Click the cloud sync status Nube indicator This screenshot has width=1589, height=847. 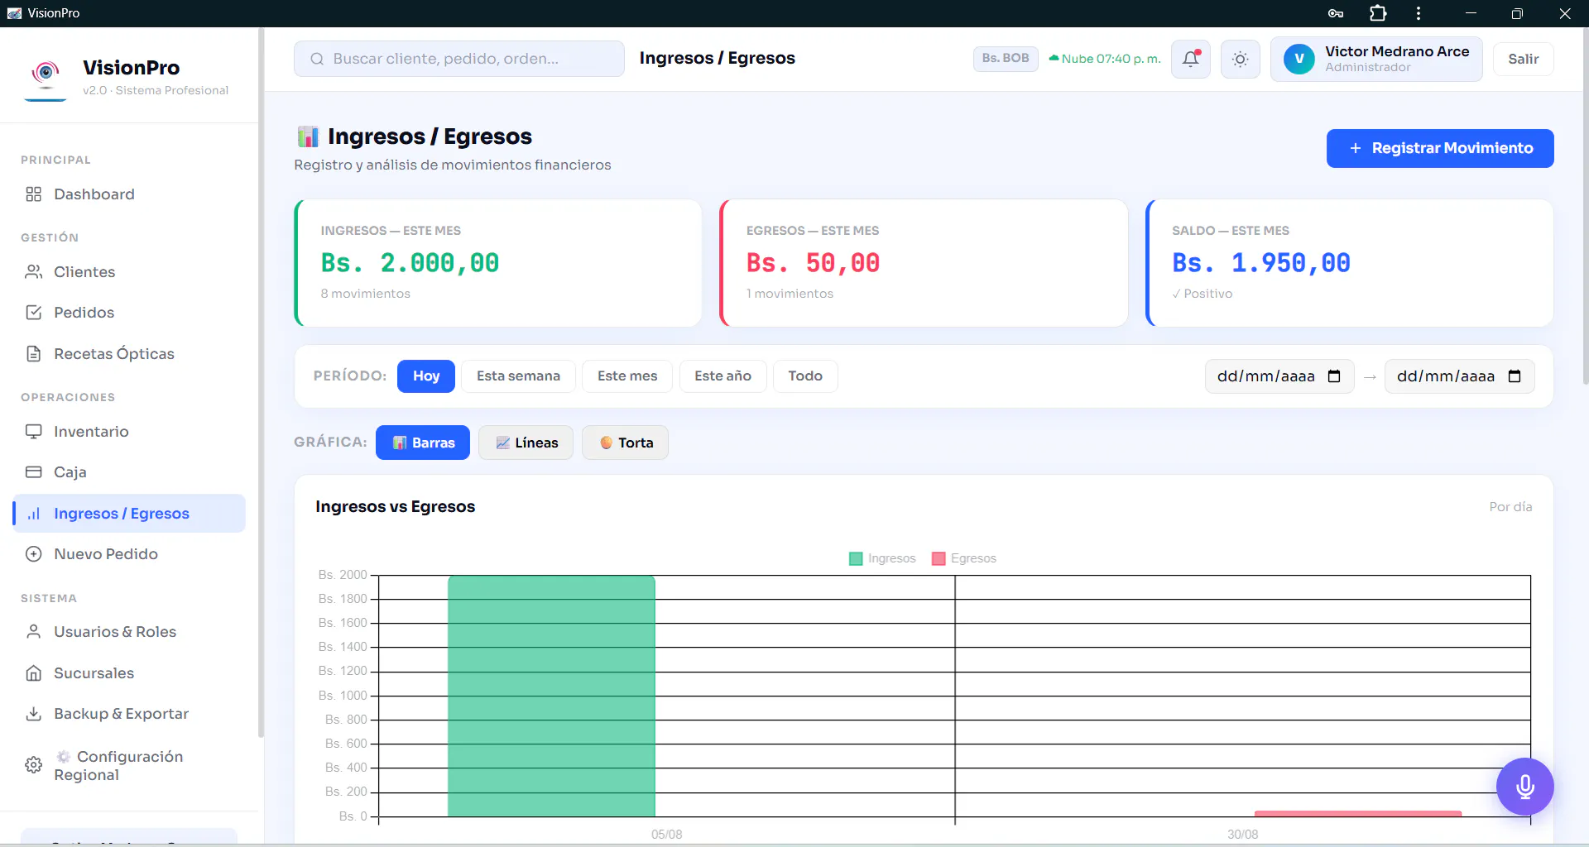click(1104, 59)
